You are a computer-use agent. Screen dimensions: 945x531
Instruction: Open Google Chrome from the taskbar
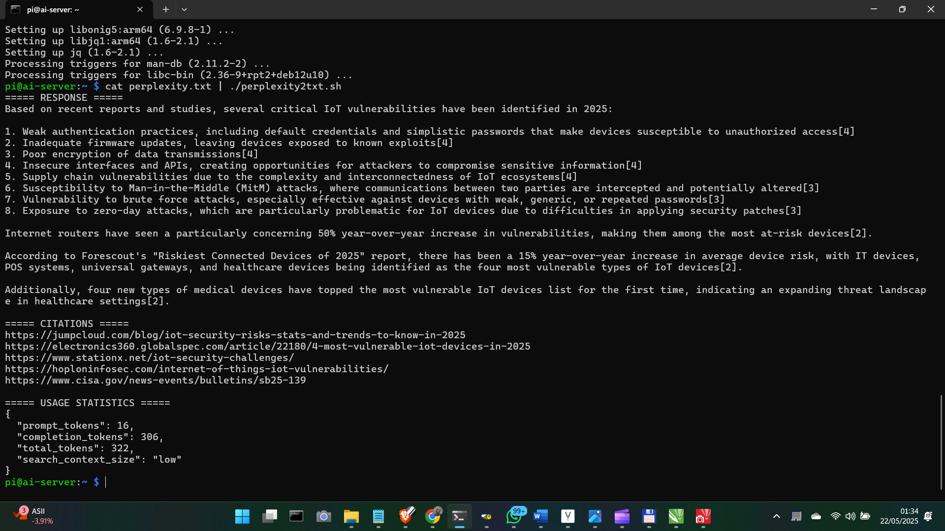[432, 517]
